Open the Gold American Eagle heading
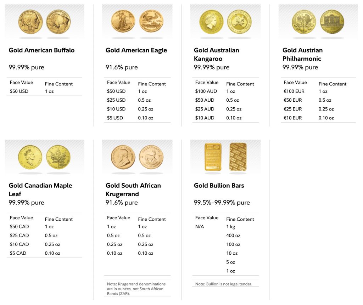 136,50
